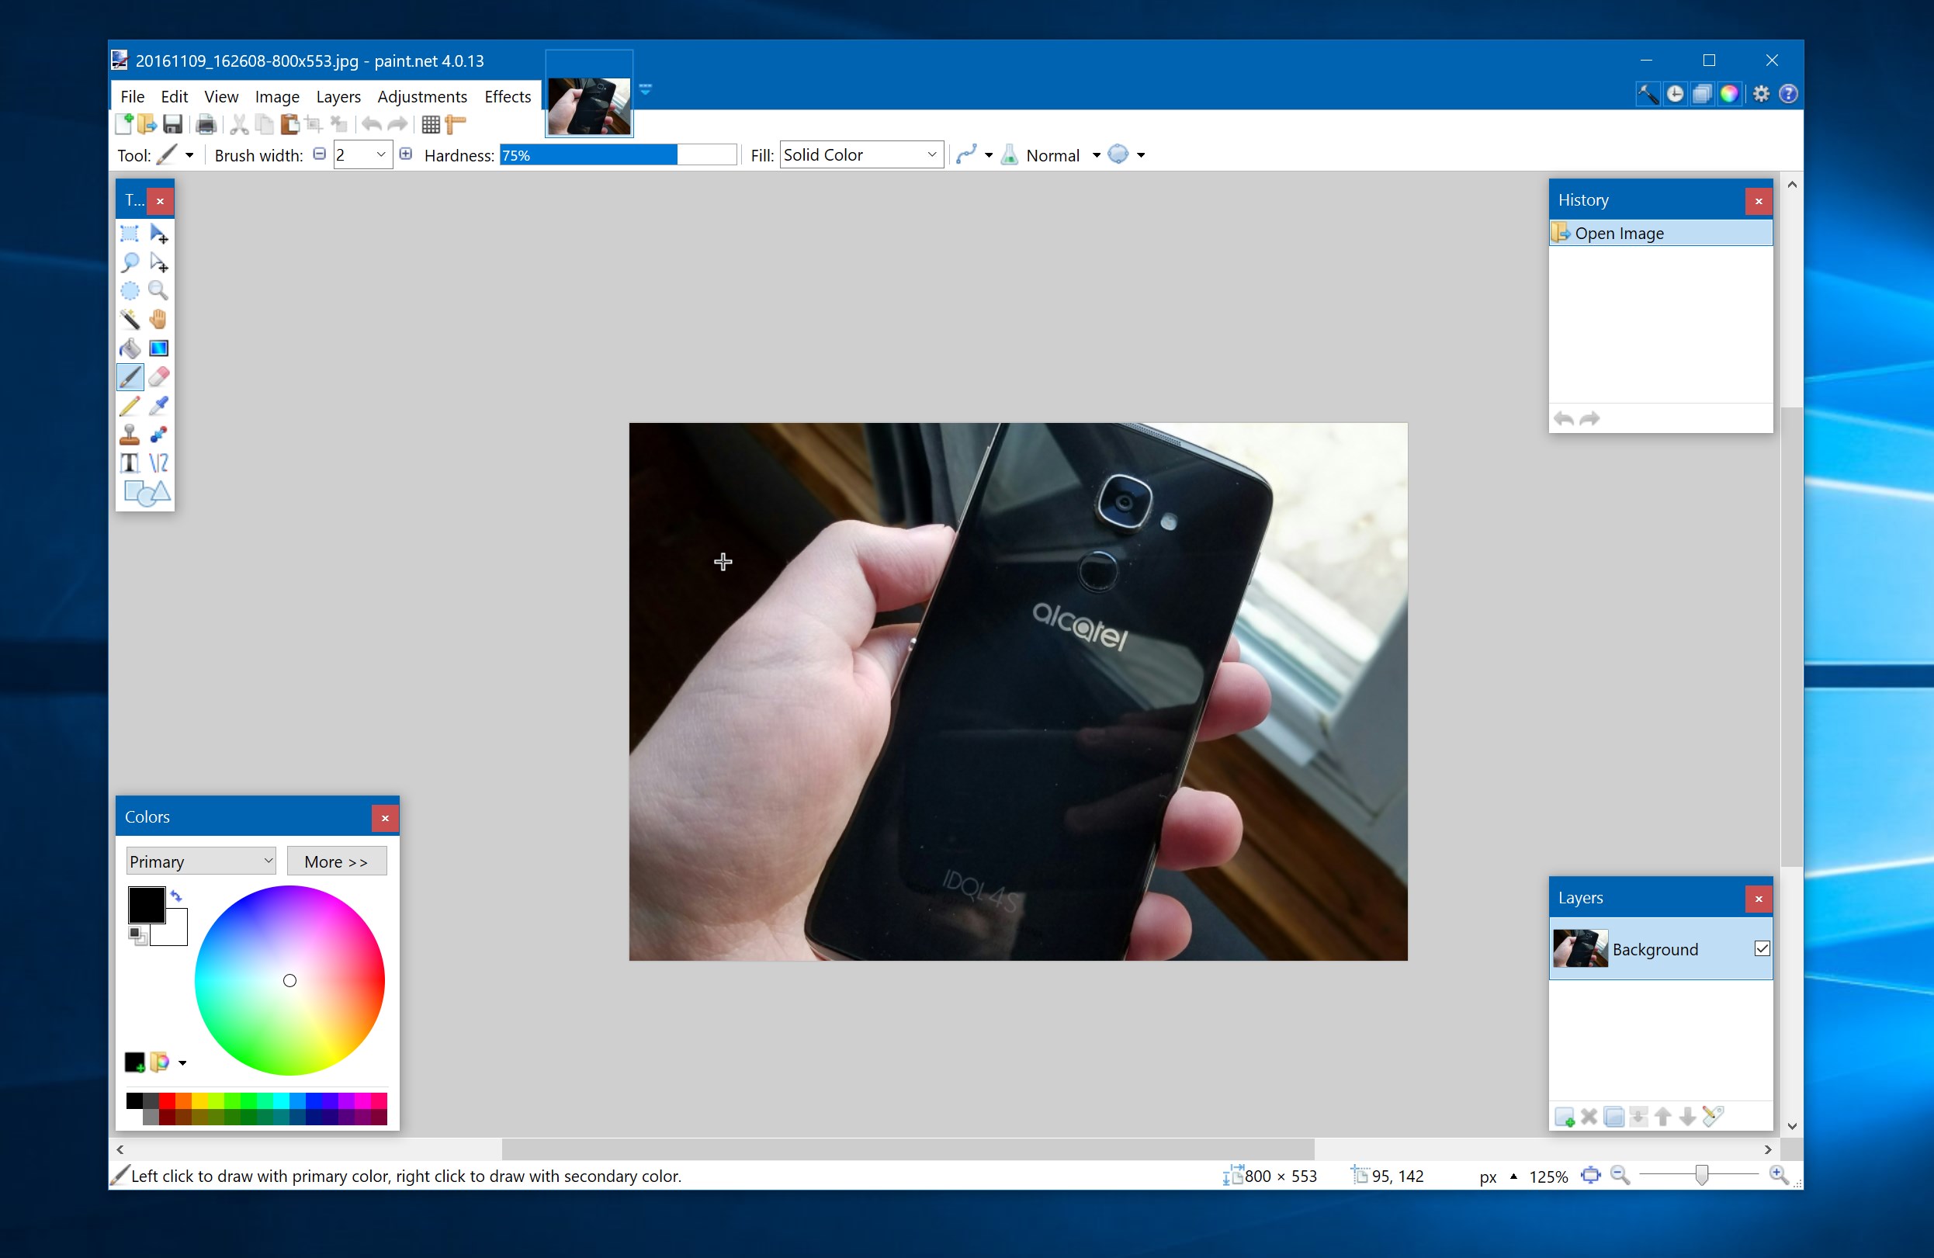1934x1258 pixels.
Task: Open the View menu
Action: 221,97
